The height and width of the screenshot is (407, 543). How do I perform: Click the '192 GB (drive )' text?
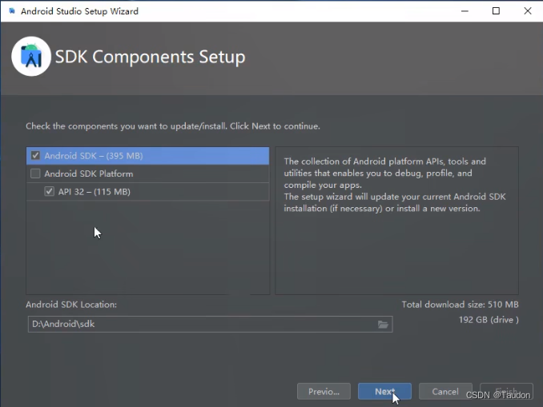[489, 320]
